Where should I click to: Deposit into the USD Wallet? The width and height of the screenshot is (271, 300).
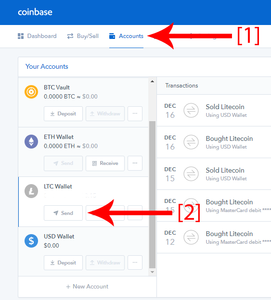click(x=63, y=262)
